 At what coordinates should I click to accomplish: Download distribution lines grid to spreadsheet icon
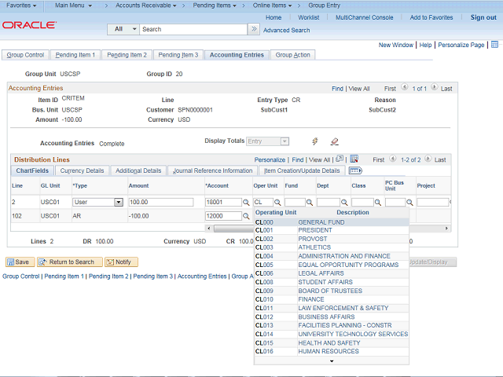[354, 159]
